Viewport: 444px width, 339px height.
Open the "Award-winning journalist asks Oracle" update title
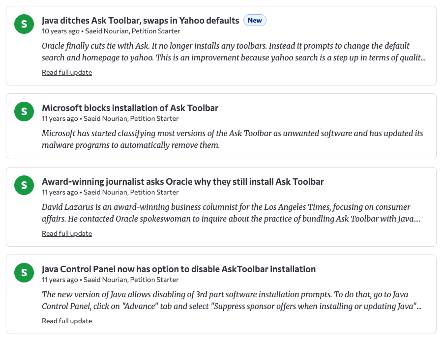(x=182, y=182)
